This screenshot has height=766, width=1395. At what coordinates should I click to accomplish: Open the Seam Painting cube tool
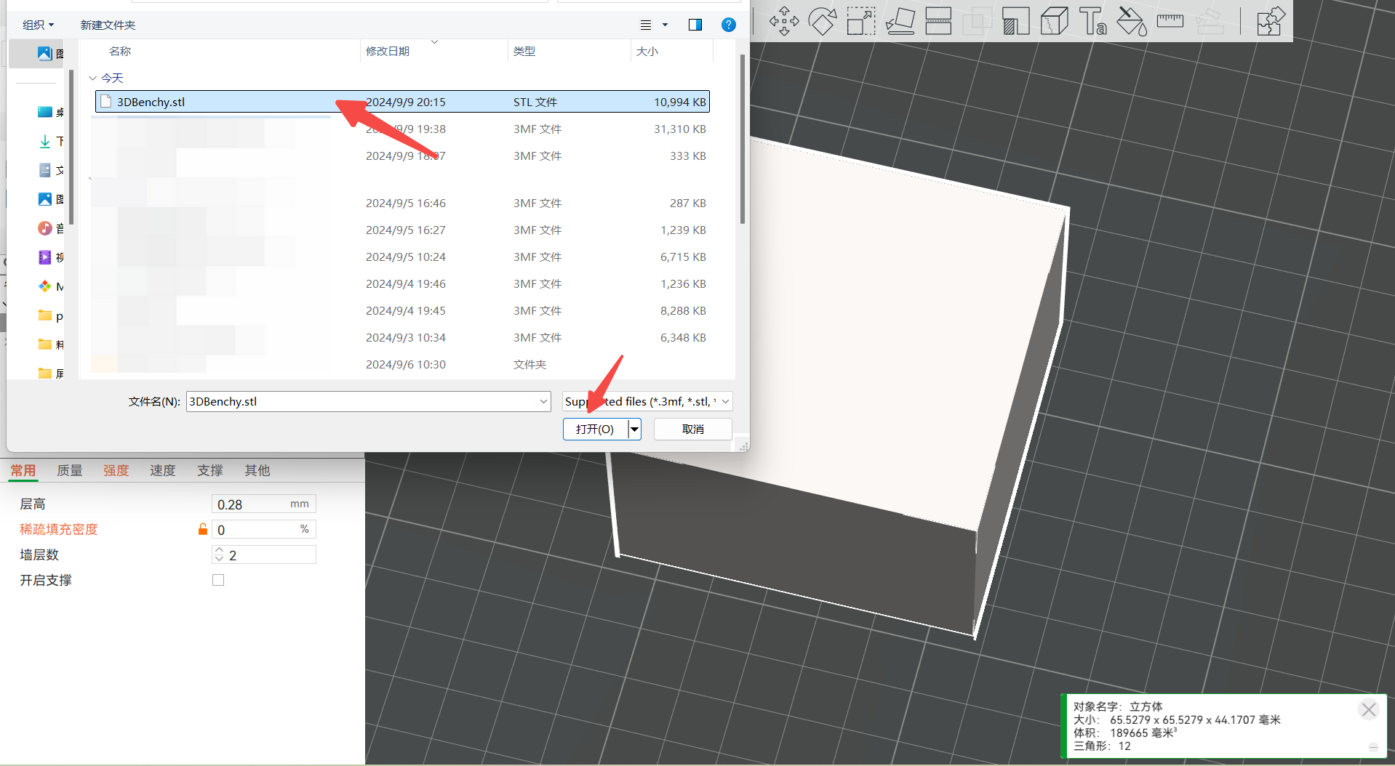pos(1054,21)
